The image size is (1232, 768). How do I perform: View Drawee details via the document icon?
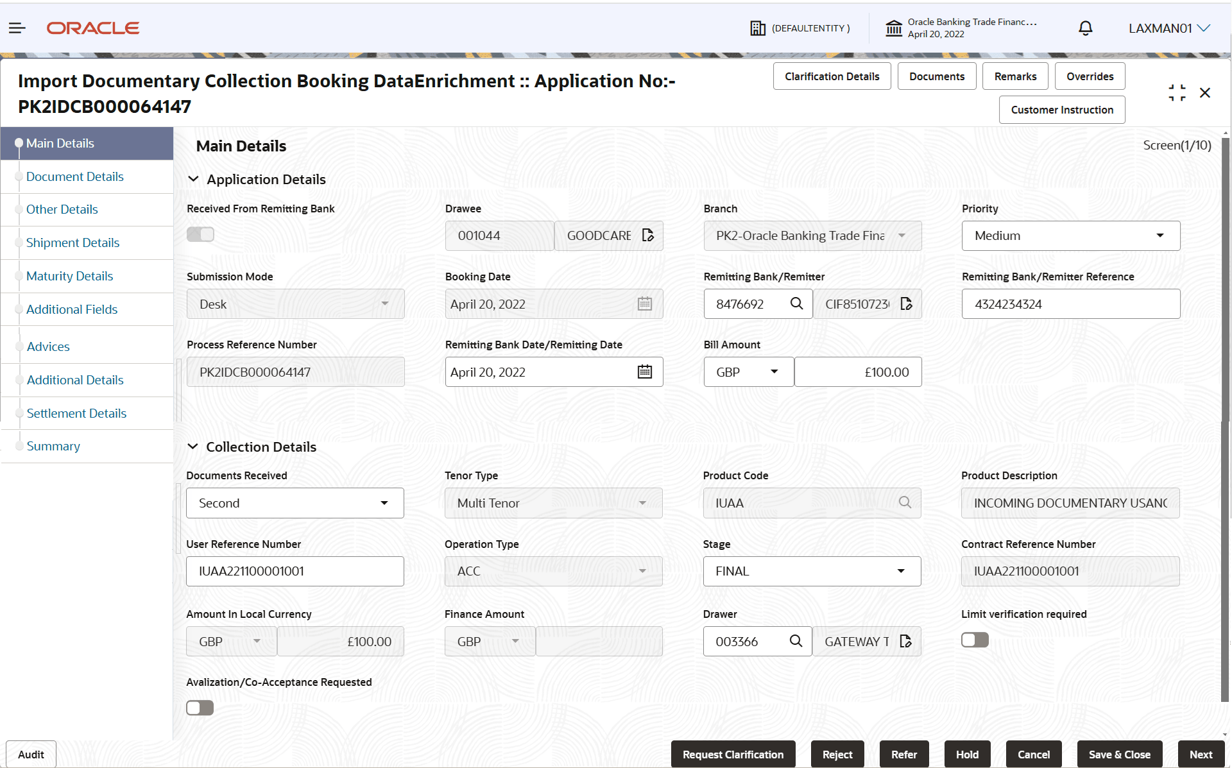tap(647, 235)
